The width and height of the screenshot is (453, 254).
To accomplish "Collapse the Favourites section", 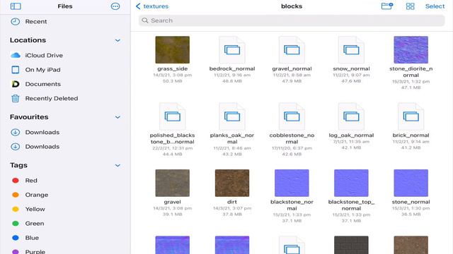I will click(117, 117).
